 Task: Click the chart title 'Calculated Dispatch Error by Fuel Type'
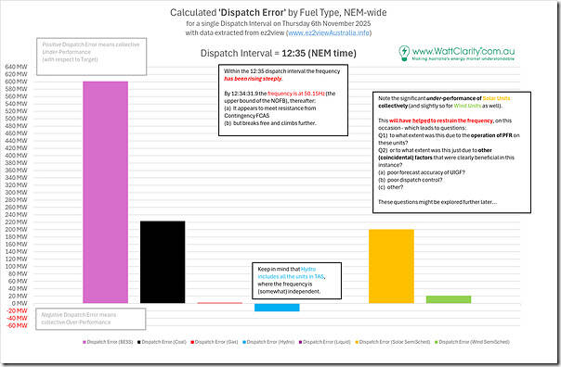(279, 12)
